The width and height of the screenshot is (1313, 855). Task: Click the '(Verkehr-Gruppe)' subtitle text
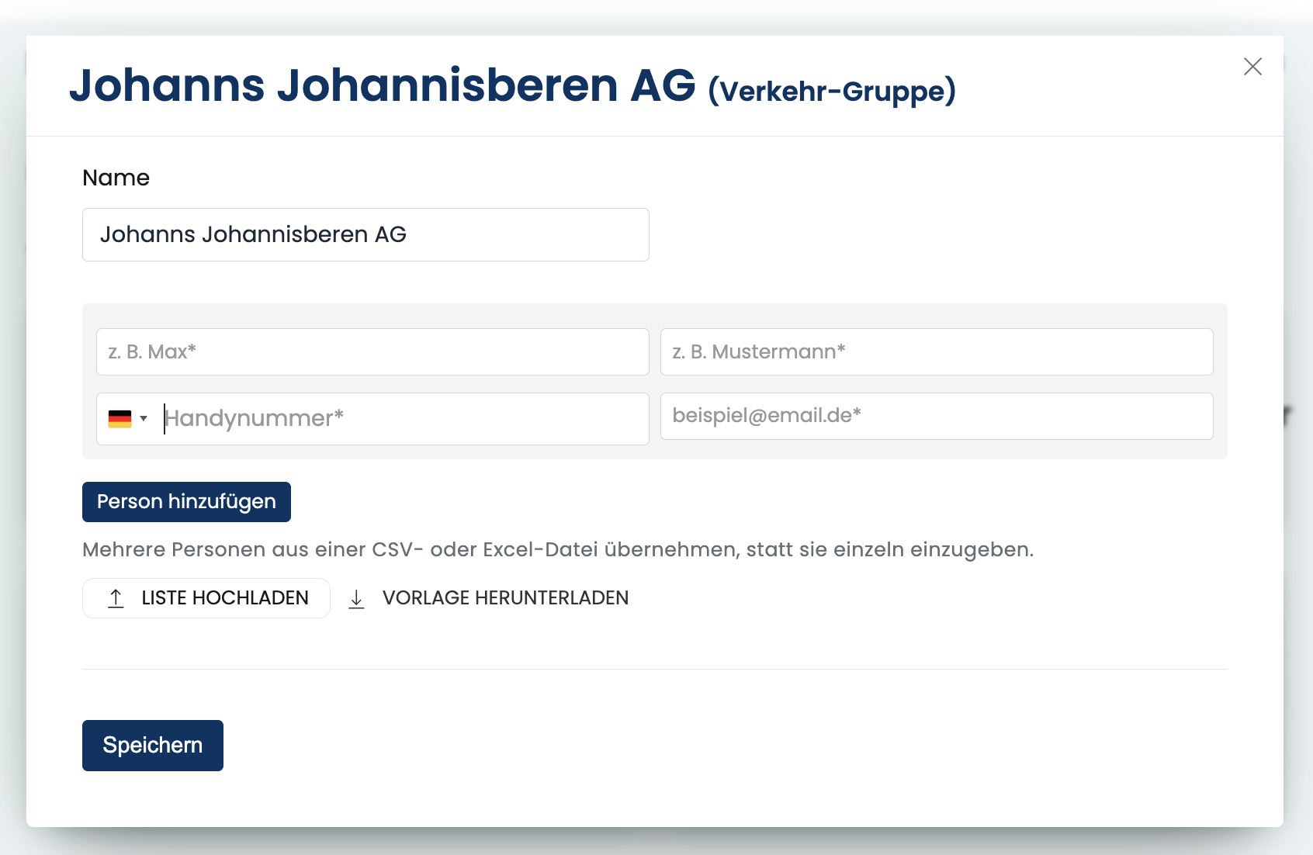pos(832,92)
